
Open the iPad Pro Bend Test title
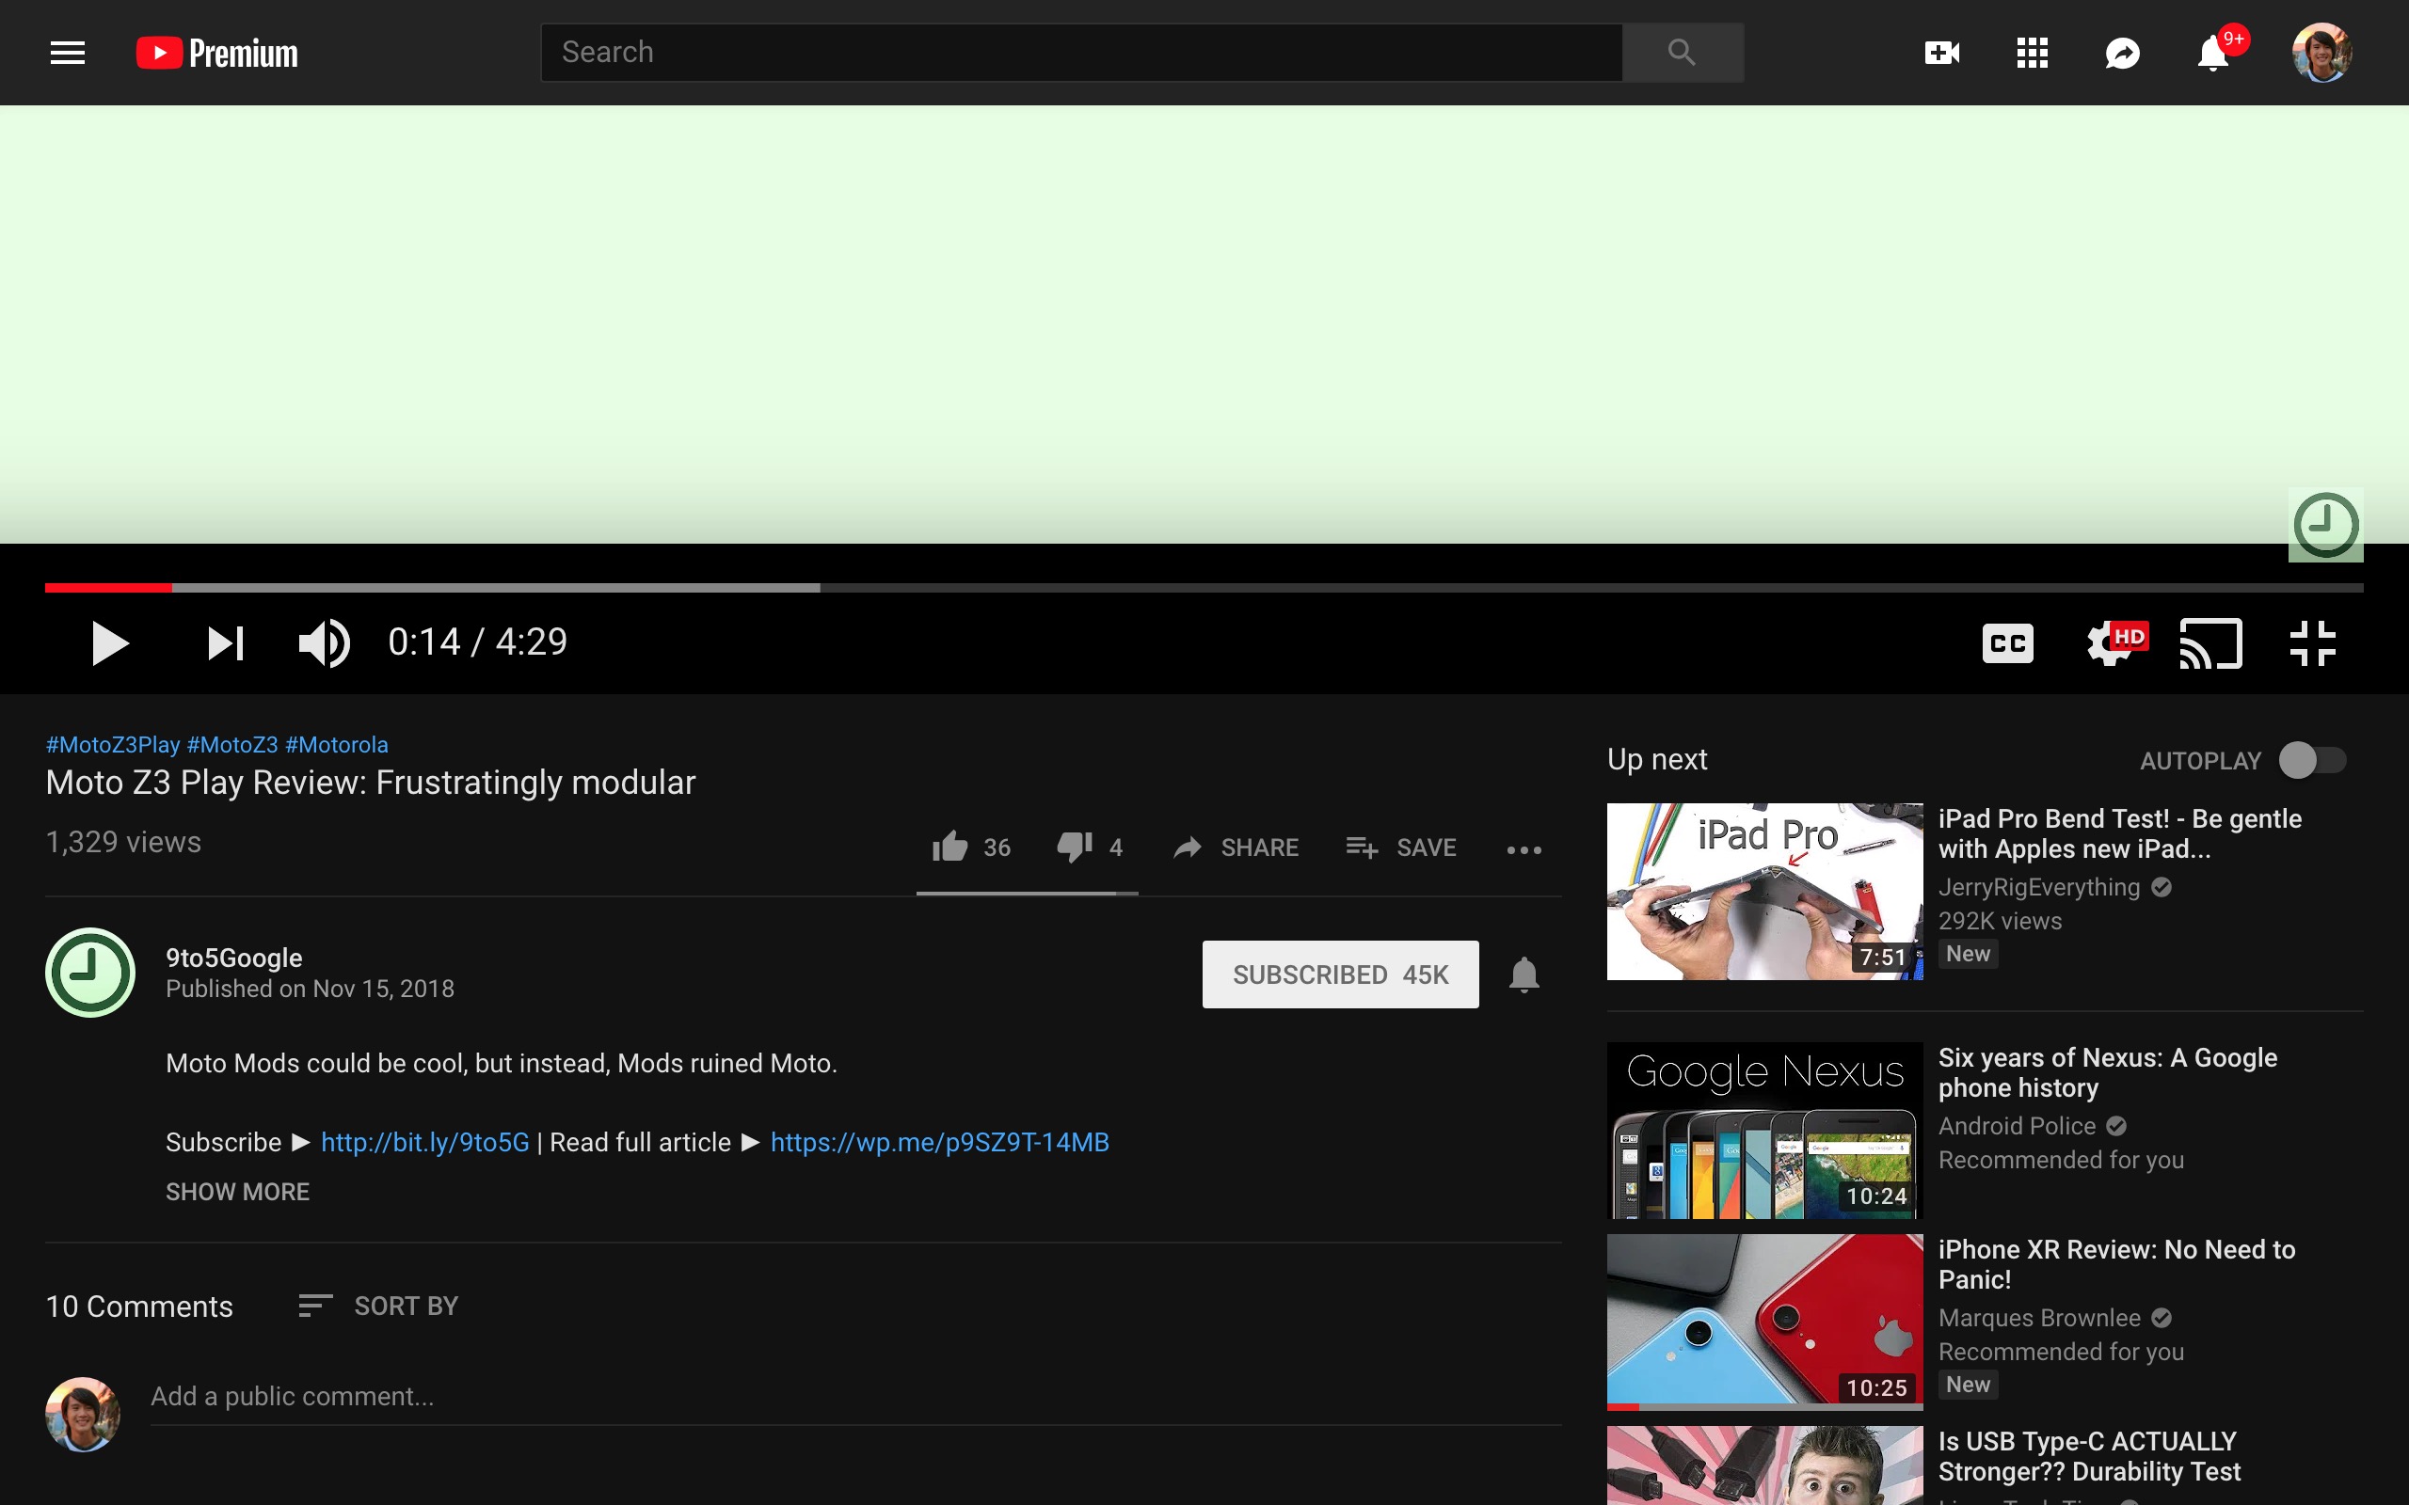[2119, 833]
